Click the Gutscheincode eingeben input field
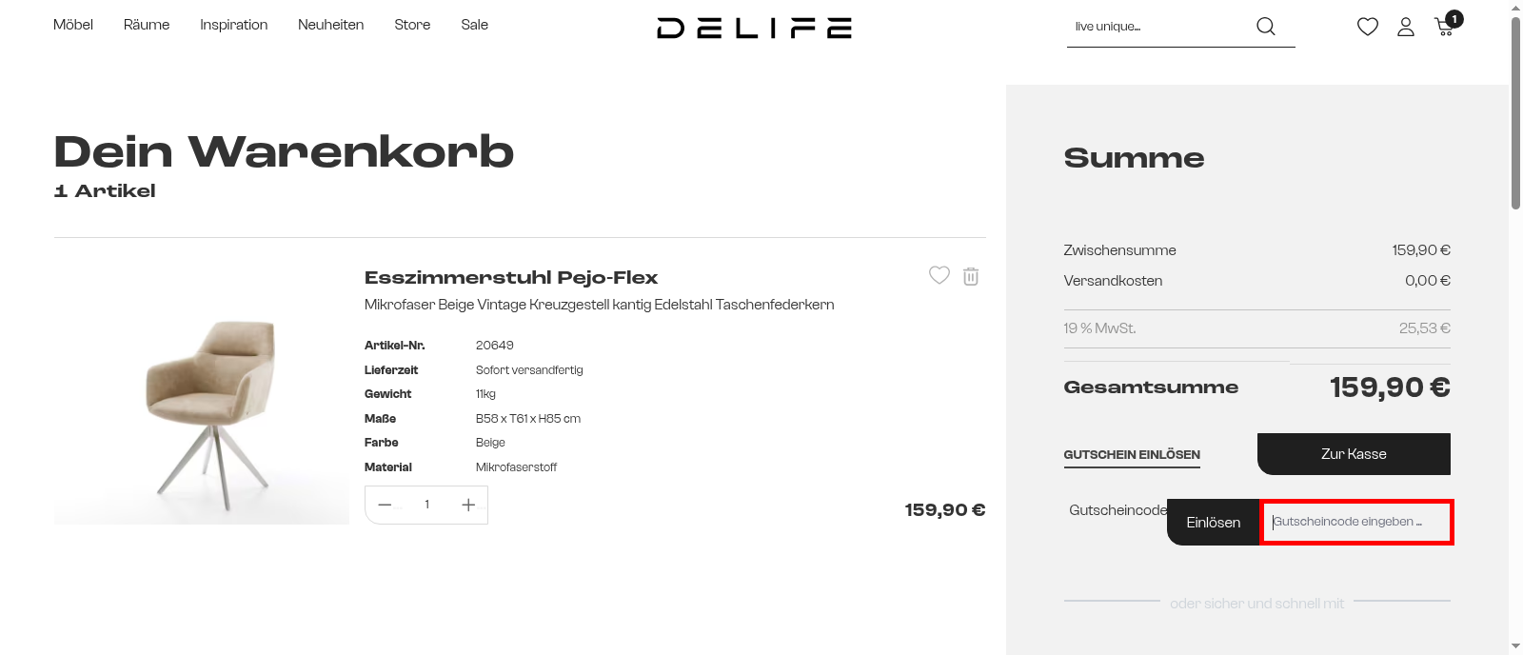The height and width of the screenshot is (655, 1523). point(1355,522)
